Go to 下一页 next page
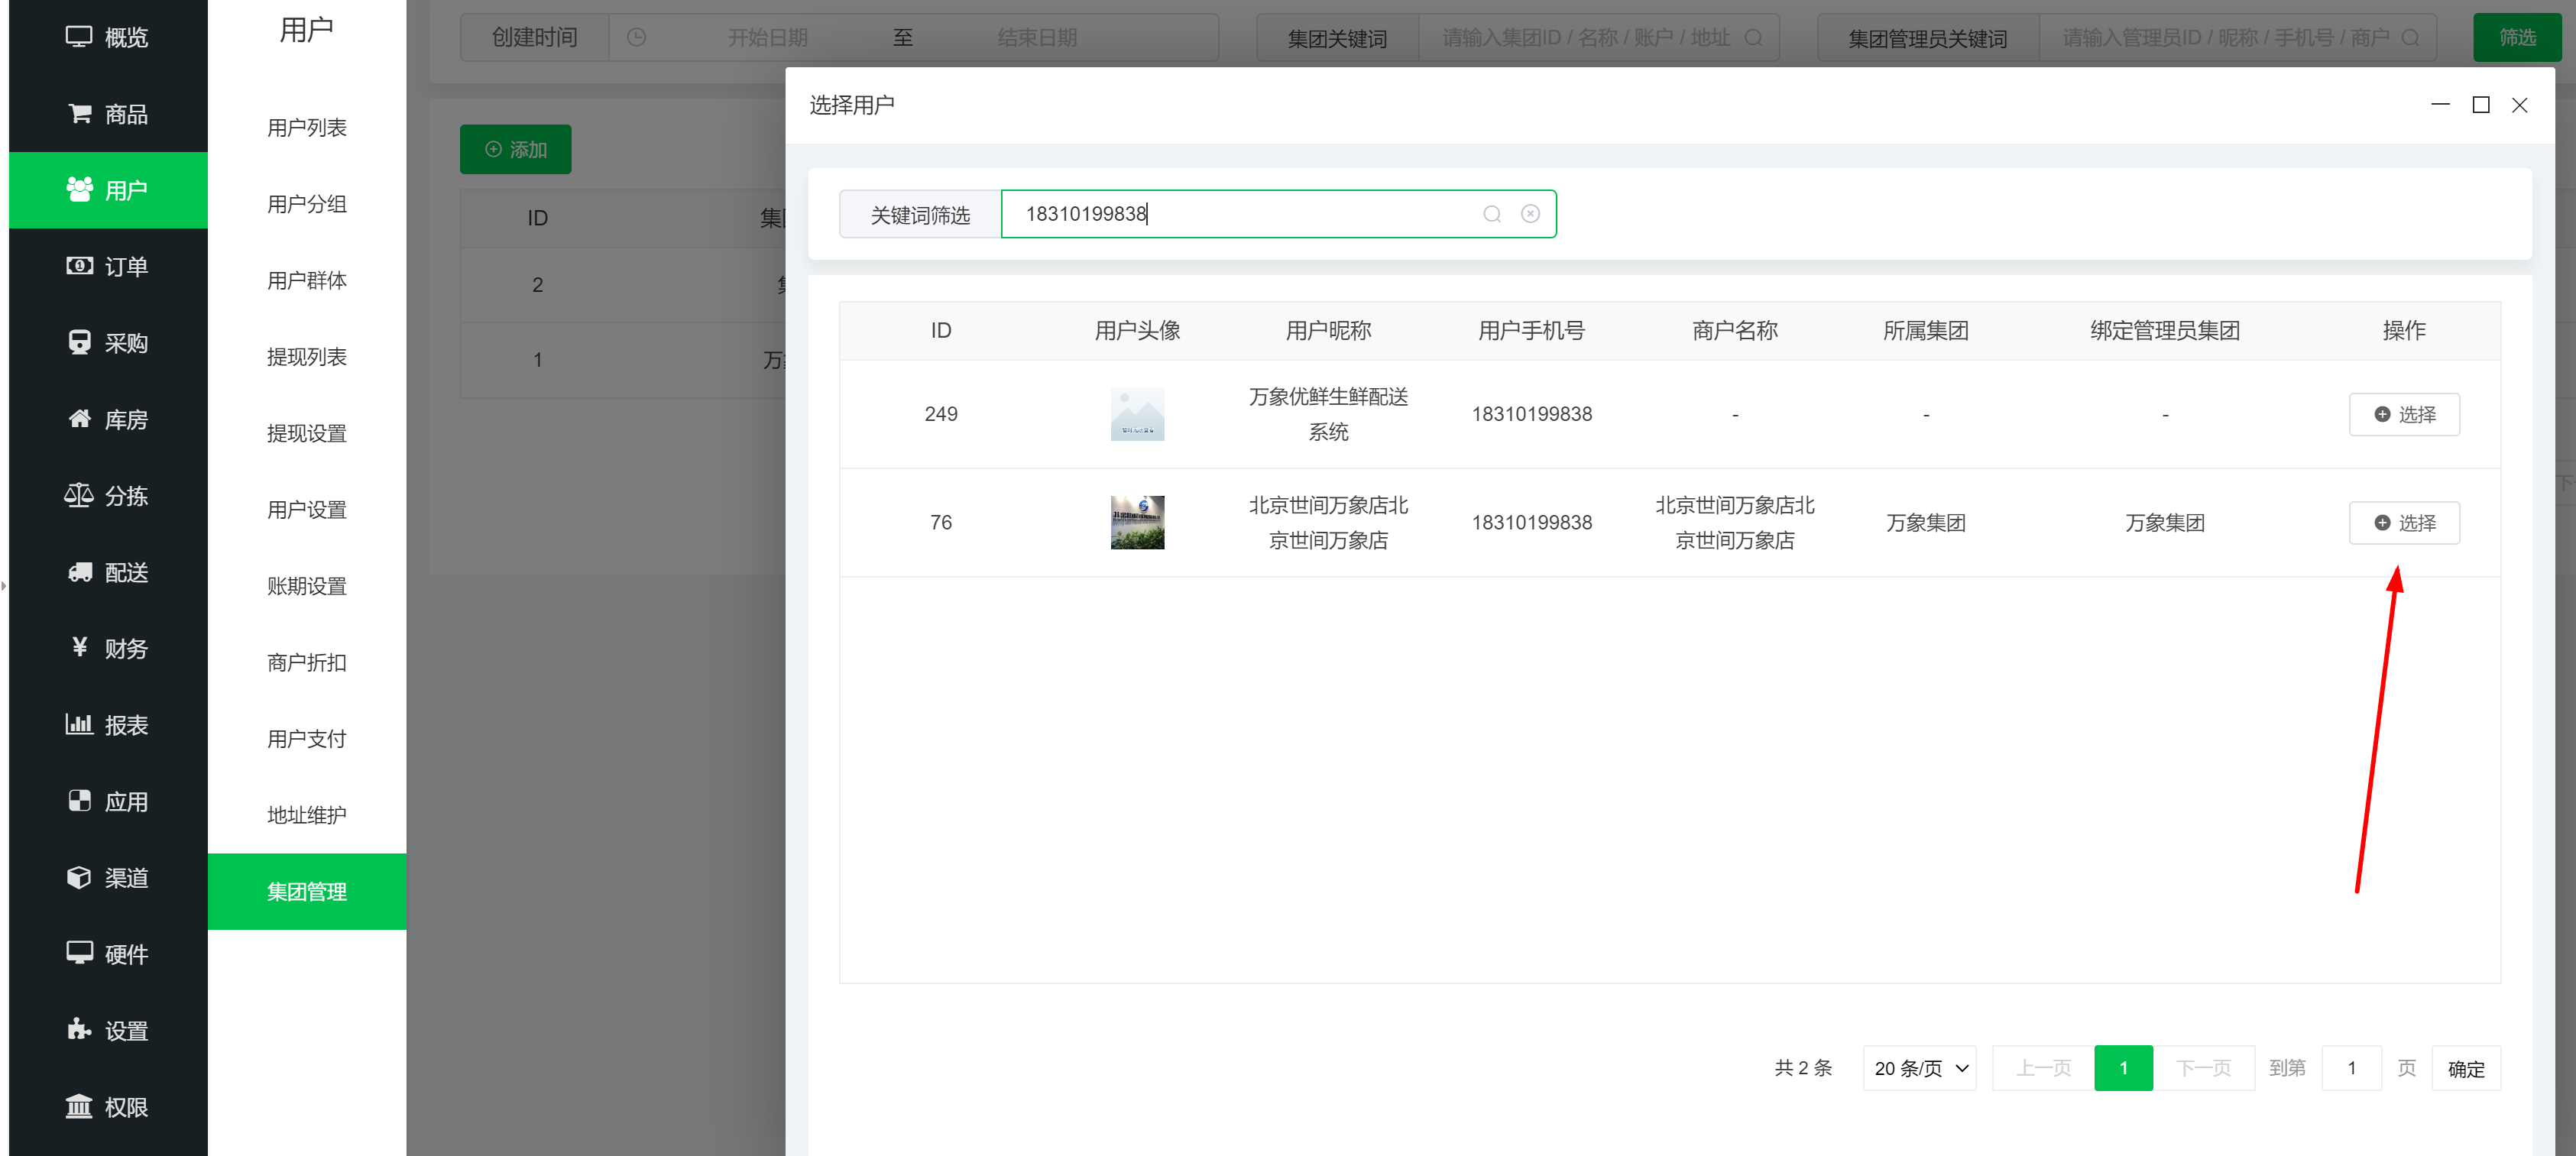The width and height of the screenshot is (2576, 1156). 2203,1069
